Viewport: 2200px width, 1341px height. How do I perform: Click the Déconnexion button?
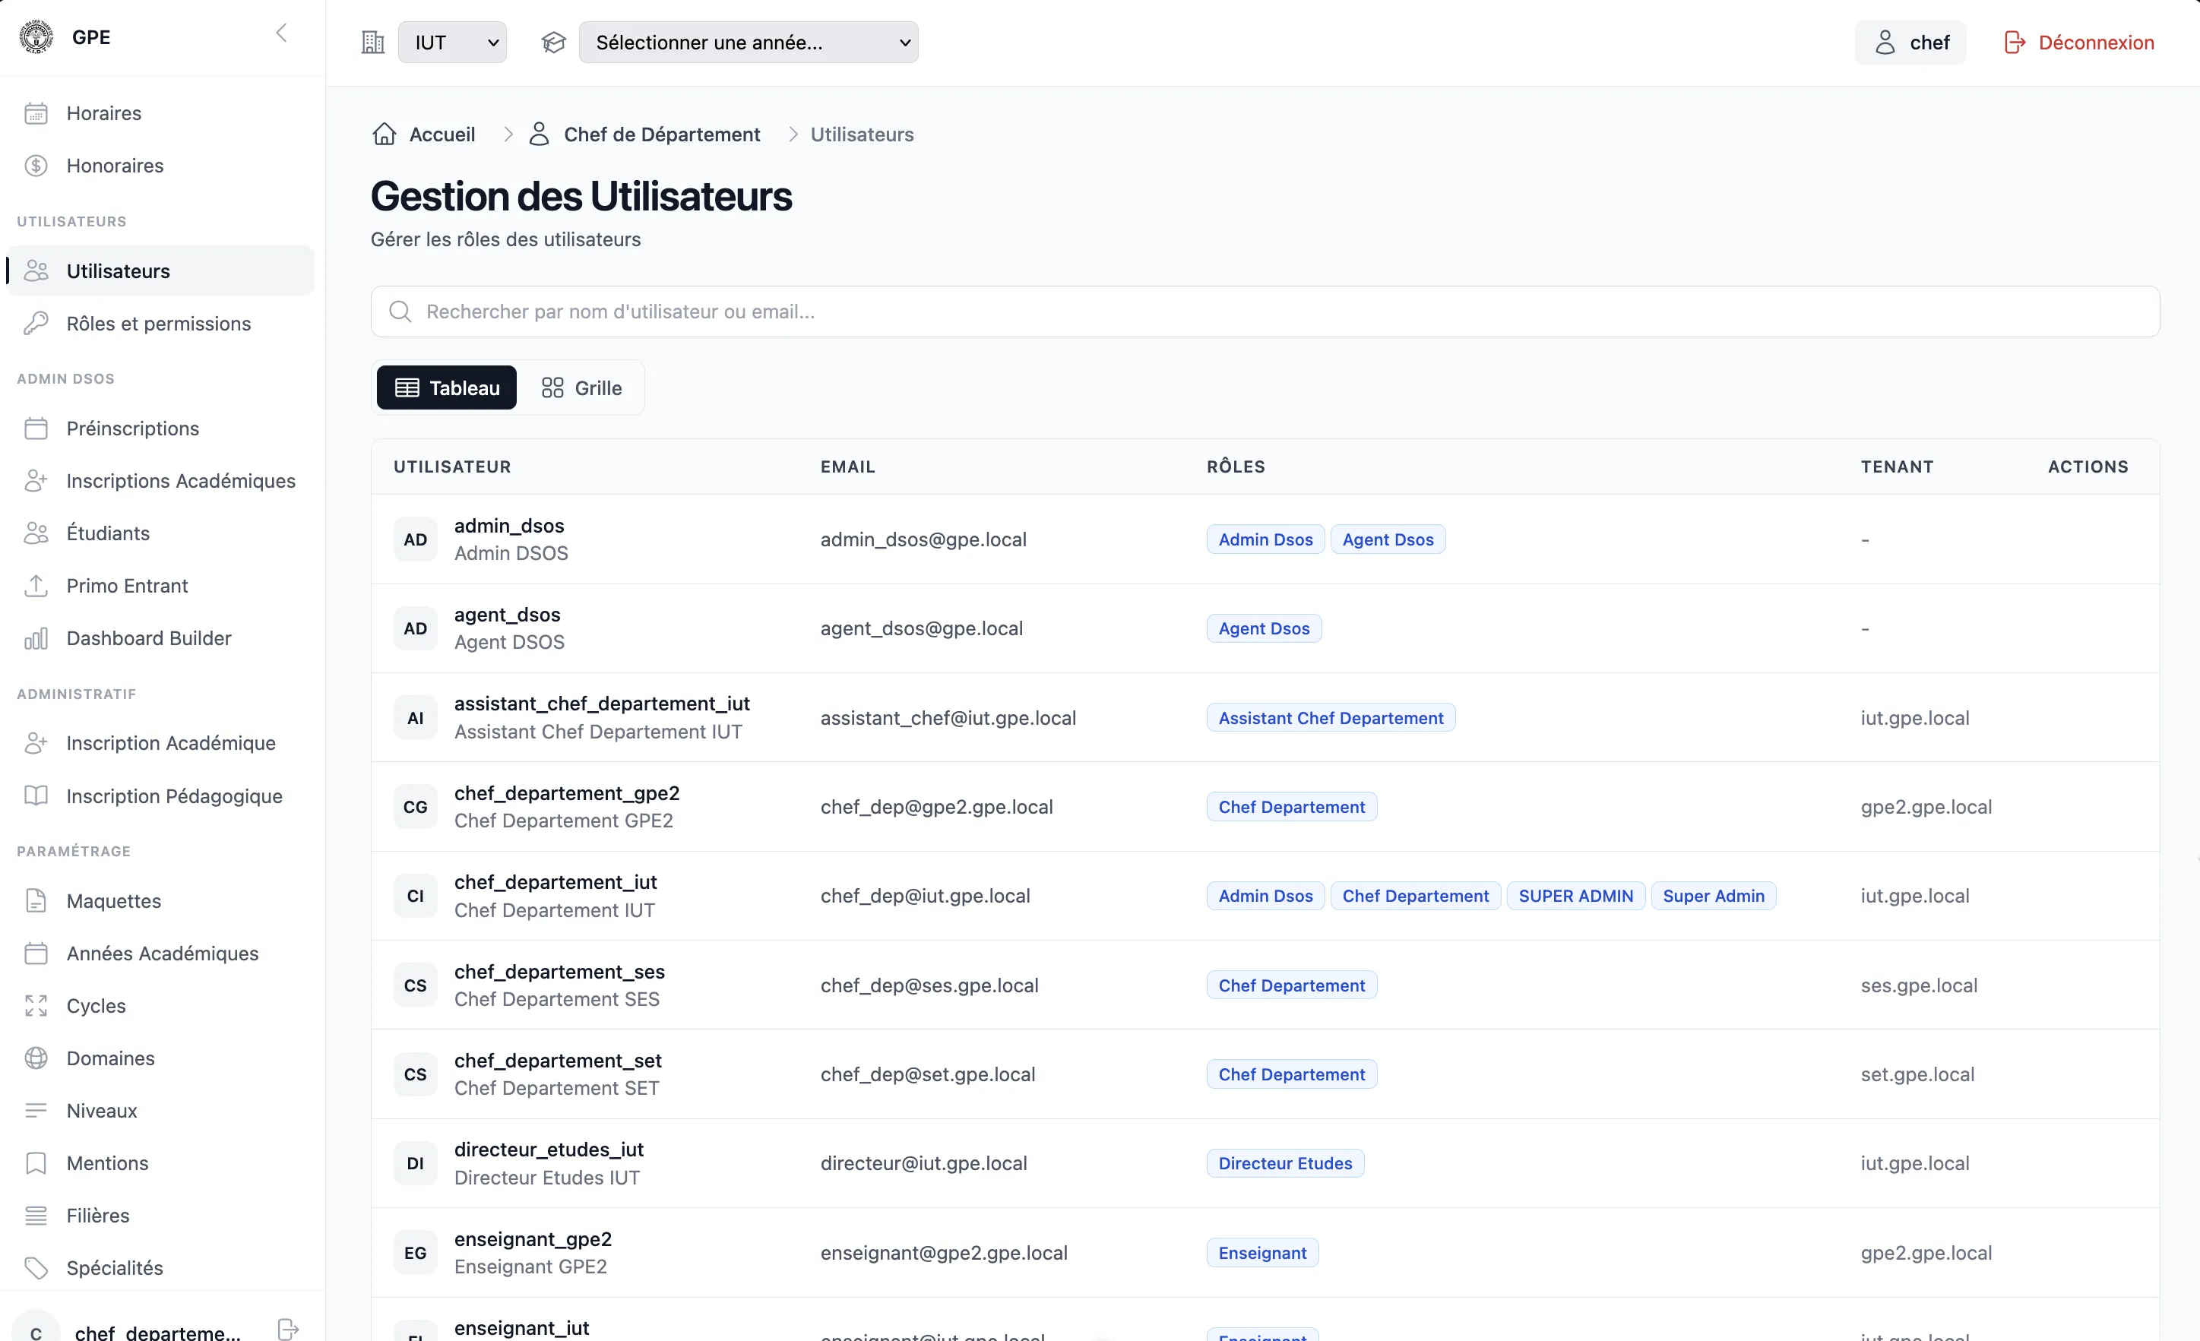point(2078,42)
